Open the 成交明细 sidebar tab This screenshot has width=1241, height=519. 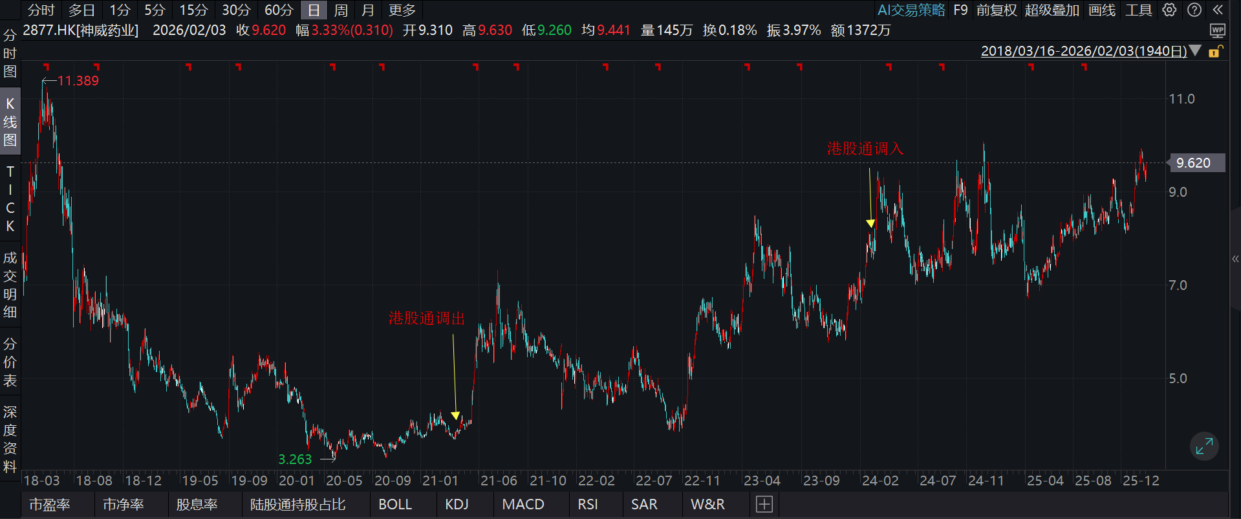point(10,285)
